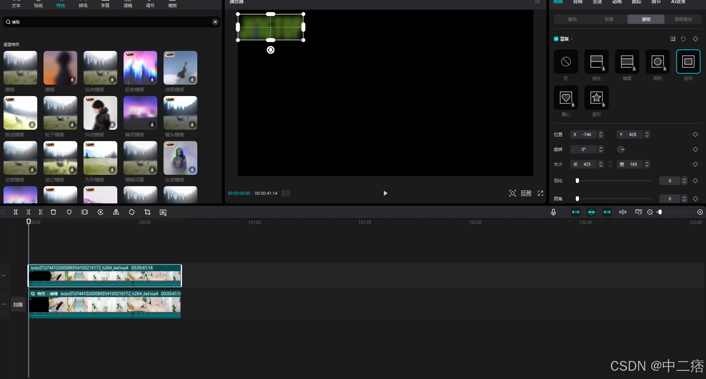The height and width of the screenshot is (379, 706).
Task: Switch to the 滤镜 filters tab
Action: pyautogui.click(x=128, y=4)
